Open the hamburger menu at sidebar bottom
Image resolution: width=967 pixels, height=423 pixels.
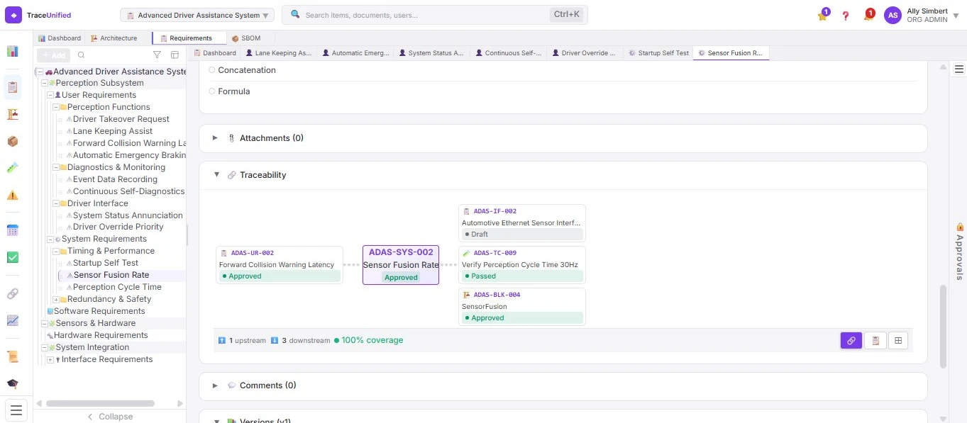coord(16,410)
